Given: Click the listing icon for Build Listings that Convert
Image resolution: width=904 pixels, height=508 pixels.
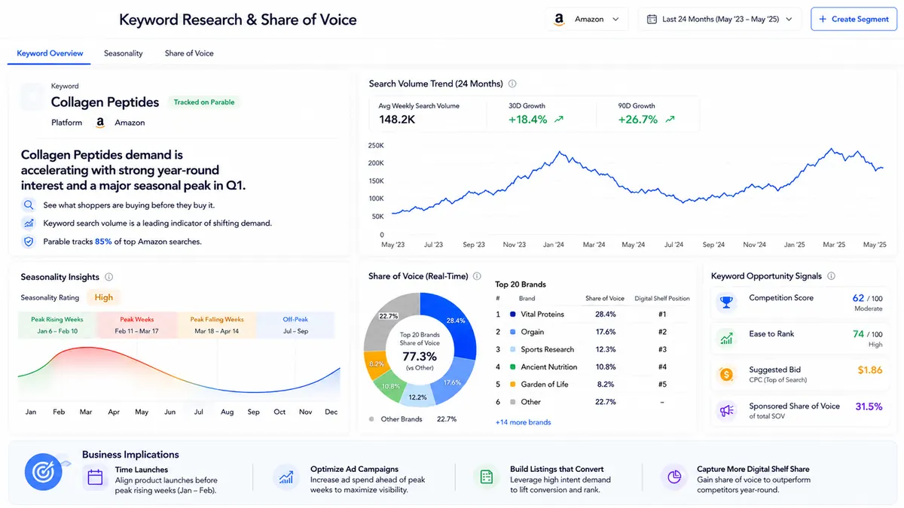Looking at the screenshot, I should coord(487,477).
